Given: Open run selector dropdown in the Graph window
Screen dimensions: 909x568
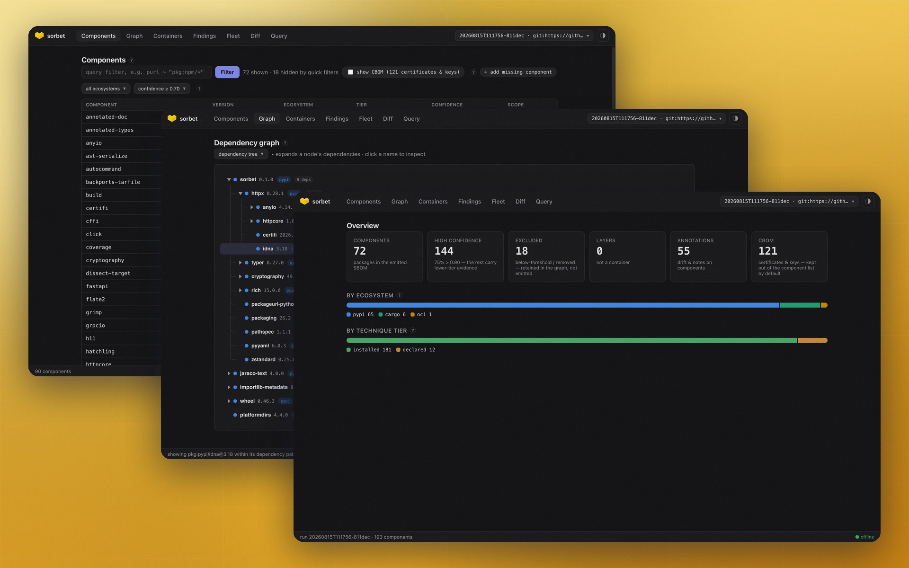Looking at the screenshot, I should 657,118.
